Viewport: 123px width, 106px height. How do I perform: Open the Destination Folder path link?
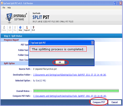(69, 75)
